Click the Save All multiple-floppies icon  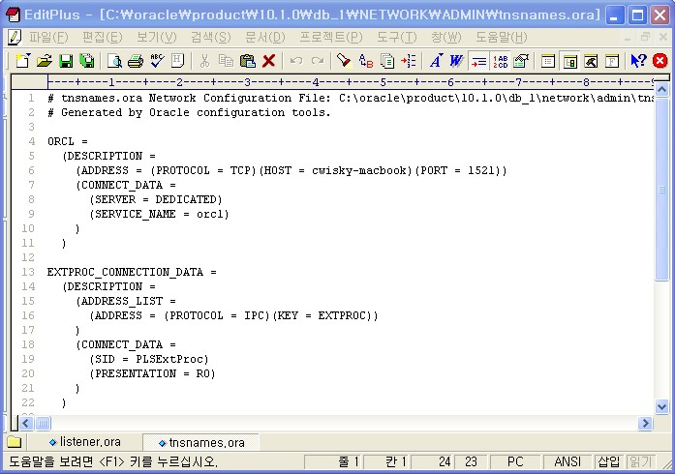[87, 61]
